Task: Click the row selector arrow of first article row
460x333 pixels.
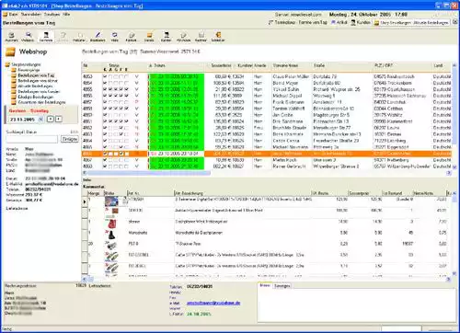Action: coord(85,201)
